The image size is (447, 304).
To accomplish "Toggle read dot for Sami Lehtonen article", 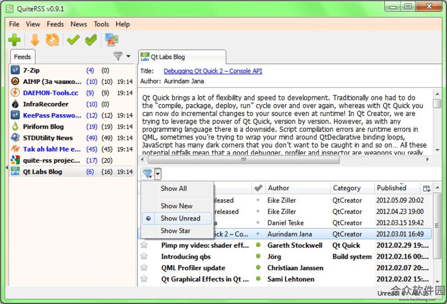I will coord(258,279).
